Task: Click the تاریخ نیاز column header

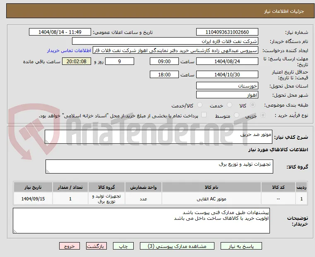Action: coord(33,187)
